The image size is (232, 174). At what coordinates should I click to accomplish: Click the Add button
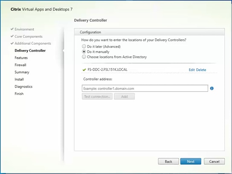124,97
